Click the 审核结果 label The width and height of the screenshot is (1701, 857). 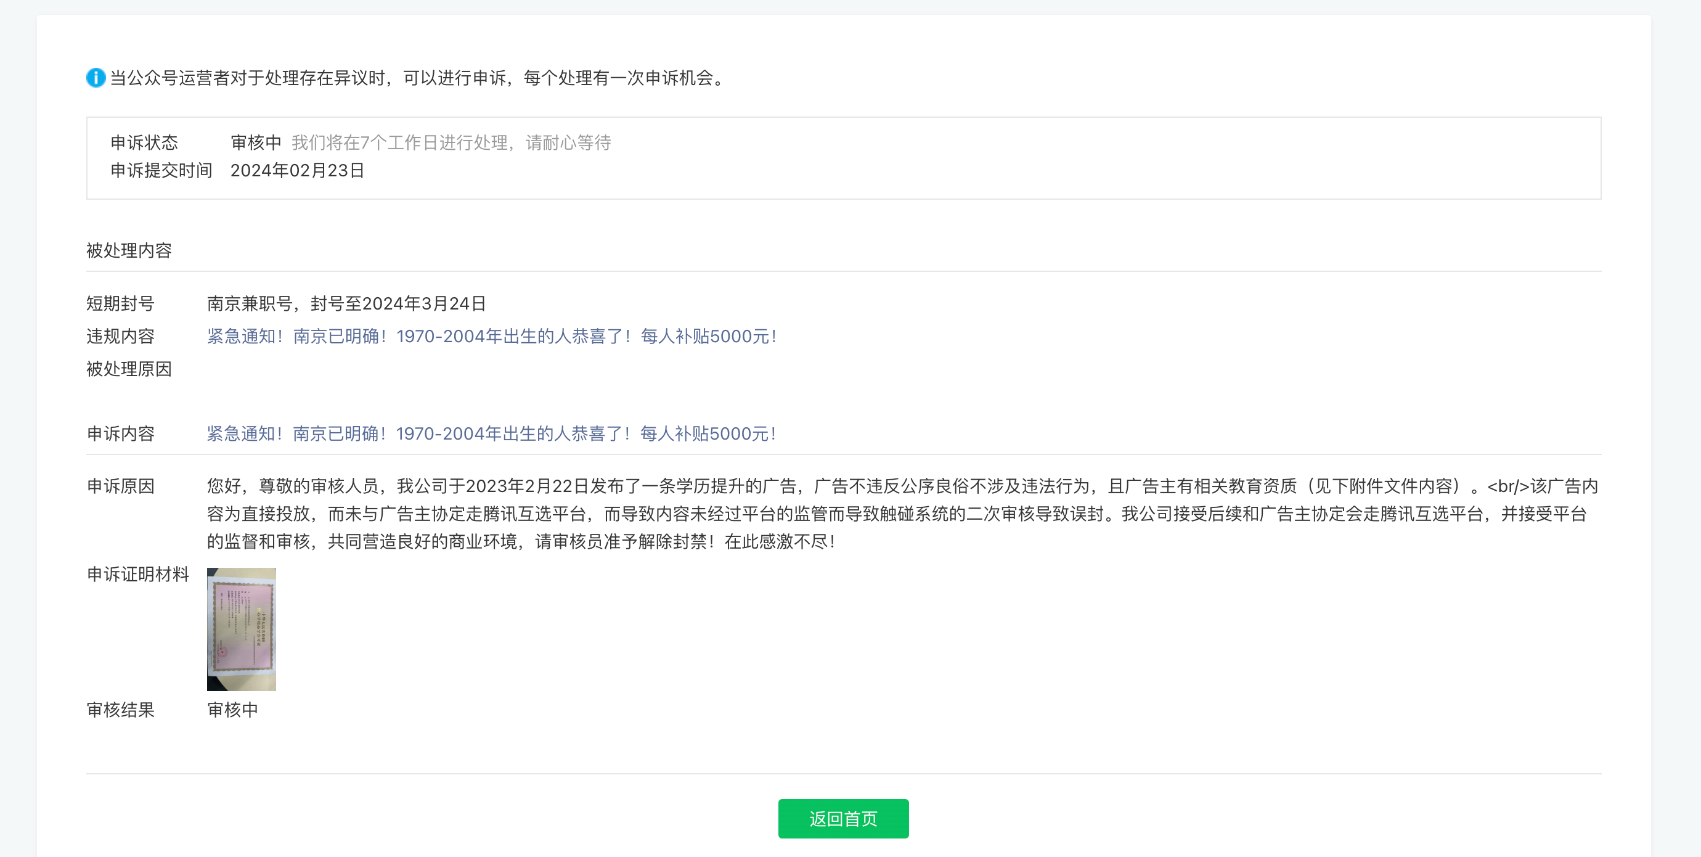click(x=120, y=710)
